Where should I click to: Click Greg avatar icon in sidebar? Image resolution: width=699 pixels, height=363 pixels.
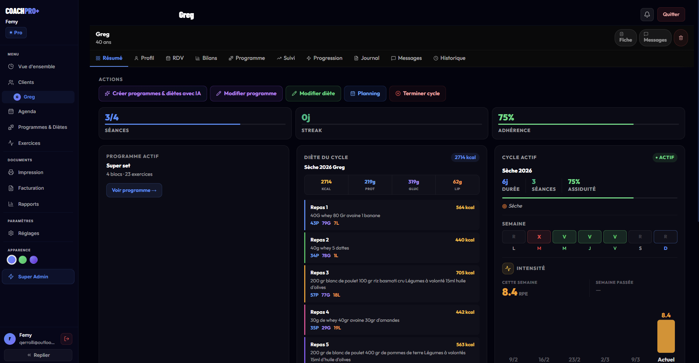[17, 97]
